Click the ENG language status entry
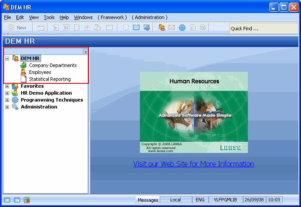Screen dimensions: 301x207 [x=200, y=200]
